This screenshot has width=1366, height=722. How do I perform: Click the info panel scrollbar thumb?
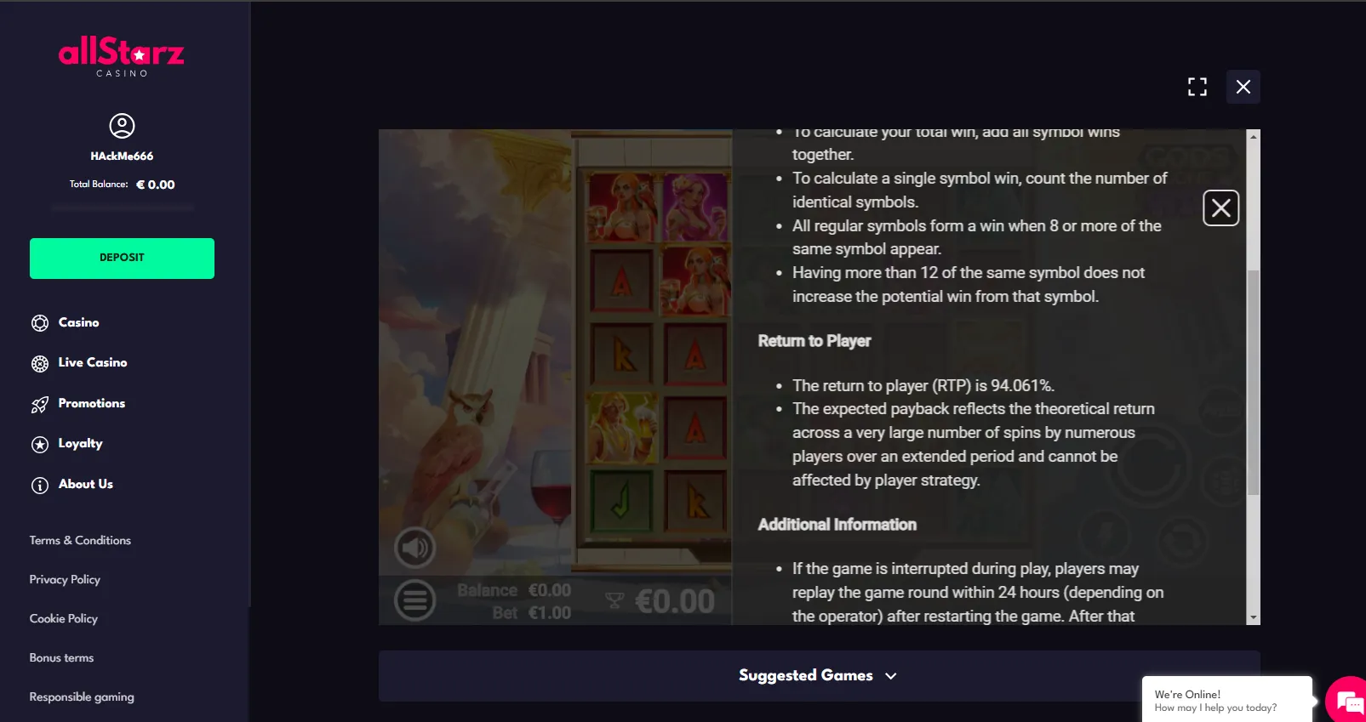pos(1253,383)
